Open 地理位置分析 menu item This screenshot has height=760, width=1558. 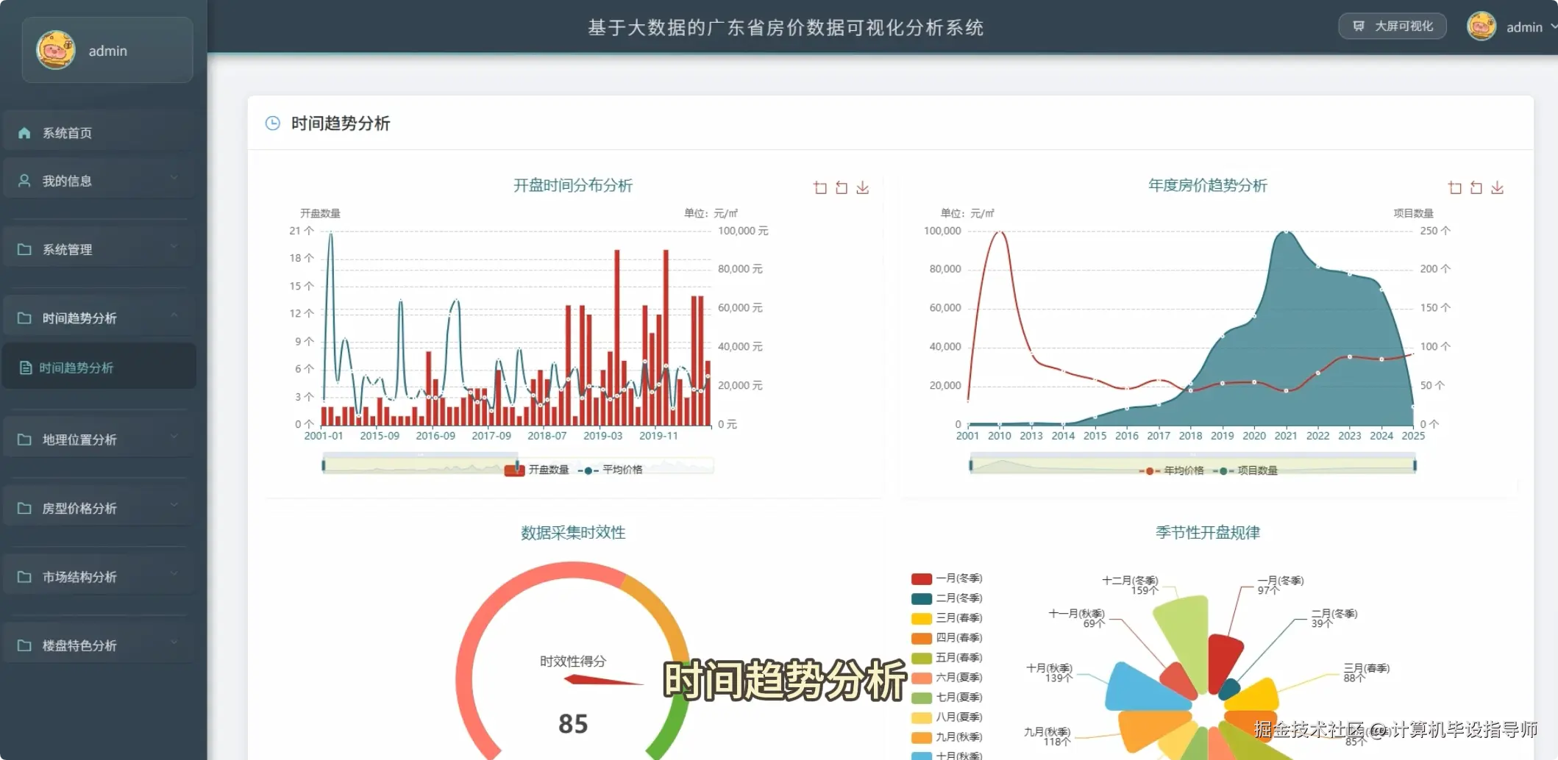(99, 440)
